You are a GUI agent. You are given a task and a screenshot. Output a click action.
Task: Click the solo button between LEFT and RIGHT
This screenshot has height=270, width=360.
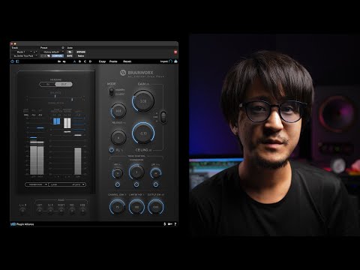(x=50, y=211)
